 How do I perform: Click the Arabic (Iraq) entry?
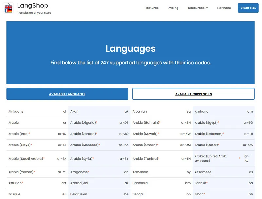pos(37,134)
